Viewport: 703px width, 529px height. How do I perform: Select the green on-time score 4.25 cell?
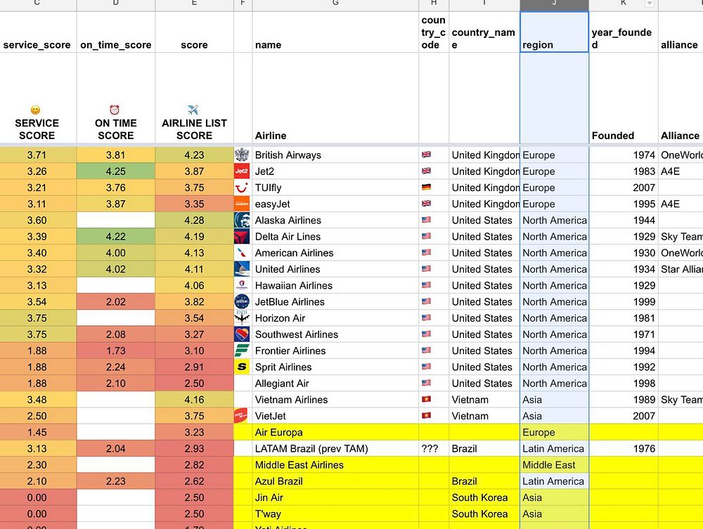pos(116,171)
